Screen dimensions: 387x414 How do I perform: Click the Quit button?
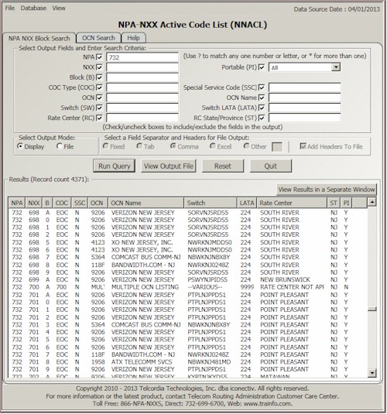click(x=271, y=166)
